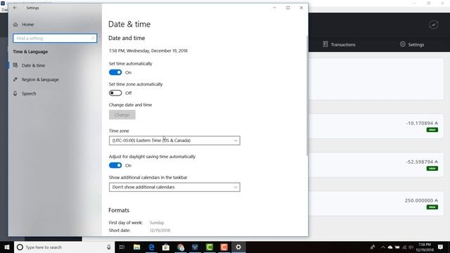
Task: Switch to wallet app shield icon in taskbar
Action: [195, 247]
